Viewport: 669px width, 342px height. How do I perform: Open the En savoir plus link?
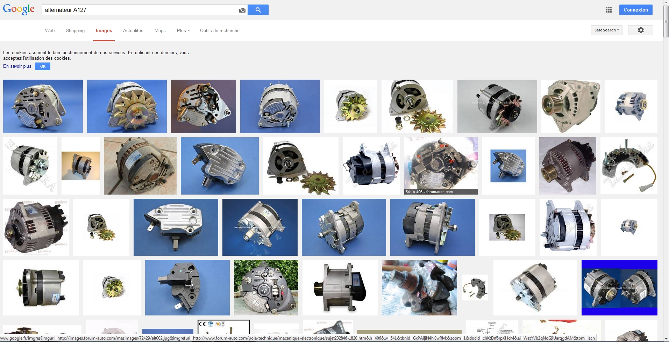[x=17, y=66]
